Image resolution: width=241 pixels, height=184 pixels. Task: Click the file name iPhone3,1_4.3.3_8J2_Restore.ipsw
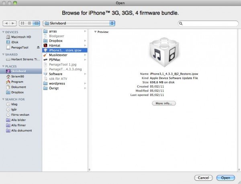point(174,74)
